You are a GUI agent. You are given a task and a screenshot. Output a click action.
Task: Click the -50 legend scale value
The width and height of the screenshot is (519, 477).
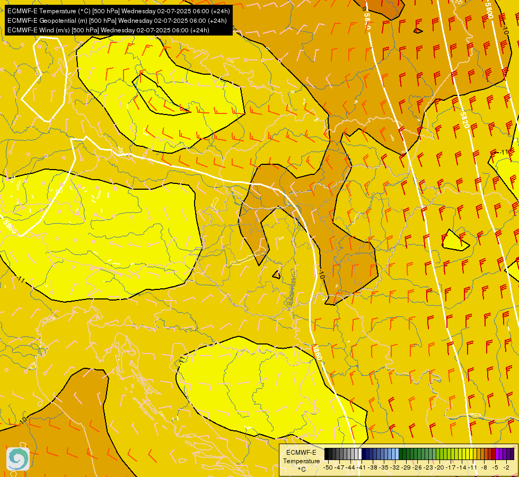coord(328,467)
